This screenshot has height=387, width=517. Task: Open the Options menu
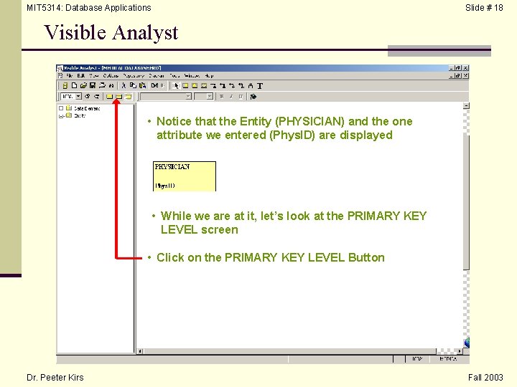111,76
